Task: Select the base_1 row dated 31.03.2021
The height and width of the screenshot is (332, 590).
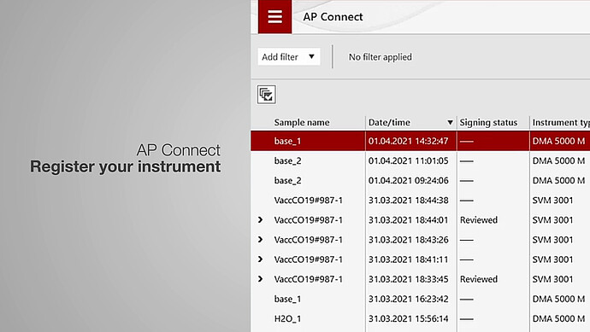Action: click(x=421, y=299)
